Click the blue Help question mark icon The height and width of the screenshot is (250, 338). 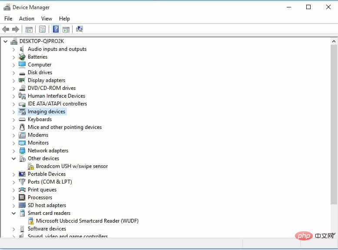(56, 29)
